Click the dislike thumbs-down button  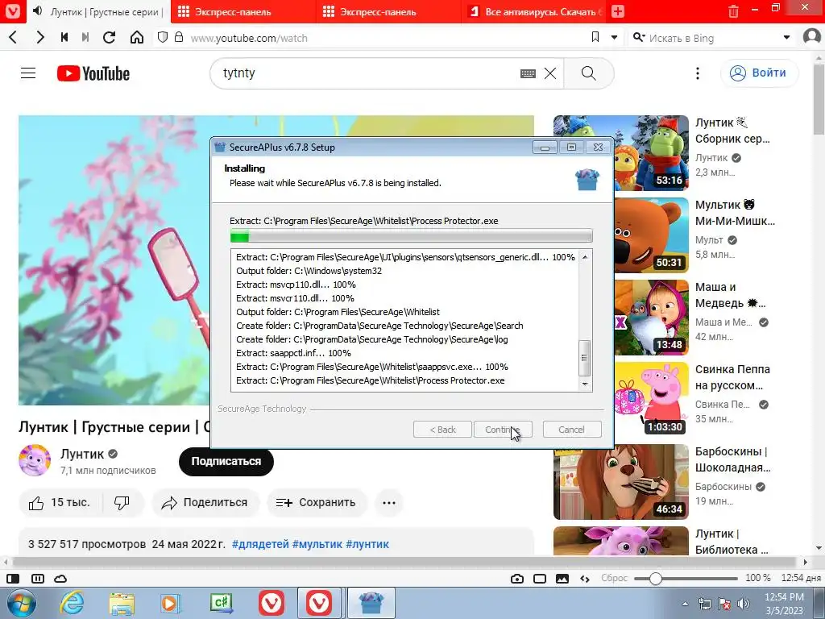click(122, 503)
